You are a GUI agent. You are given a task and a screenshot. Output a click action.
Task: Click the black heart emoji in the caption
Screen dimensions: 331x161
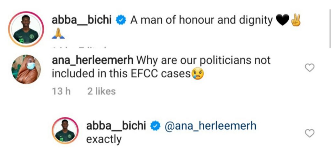(x=282, y=21)
